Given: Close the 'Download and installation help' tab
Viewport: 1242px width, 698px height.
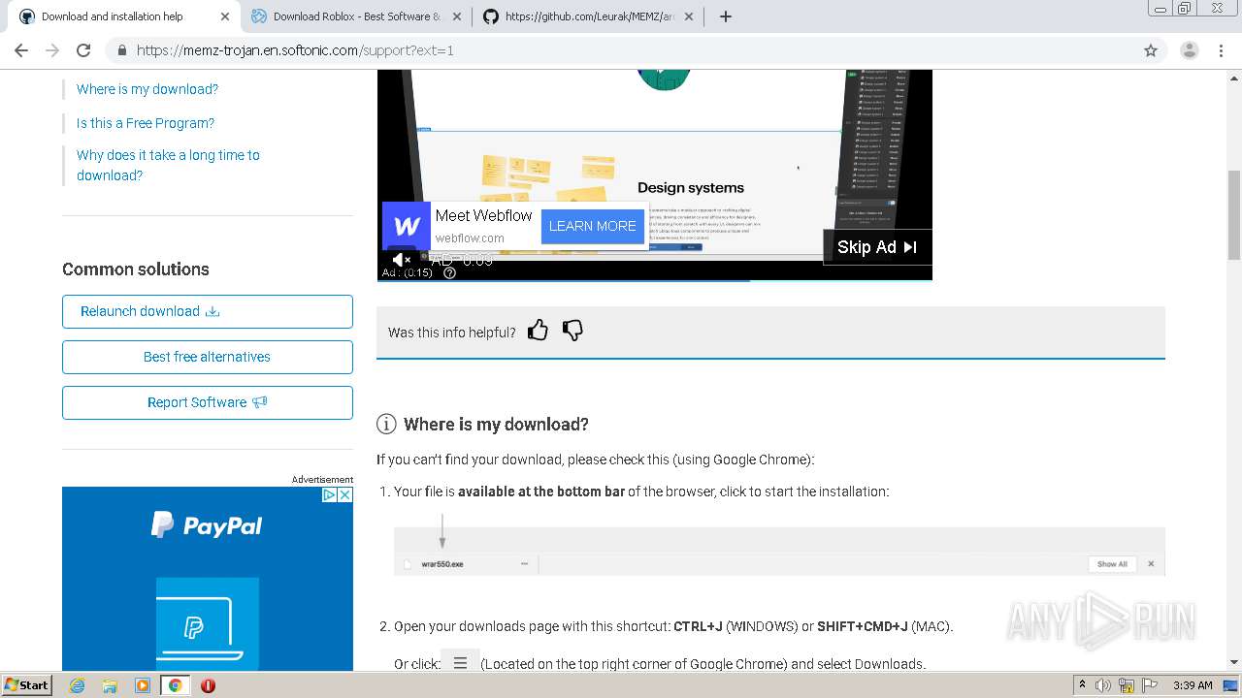Looking at the screenshot, I should point(225,16).
